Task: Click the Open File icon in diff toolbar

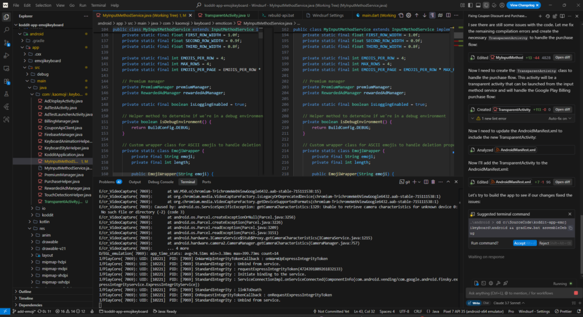Action: coord(401,15)
